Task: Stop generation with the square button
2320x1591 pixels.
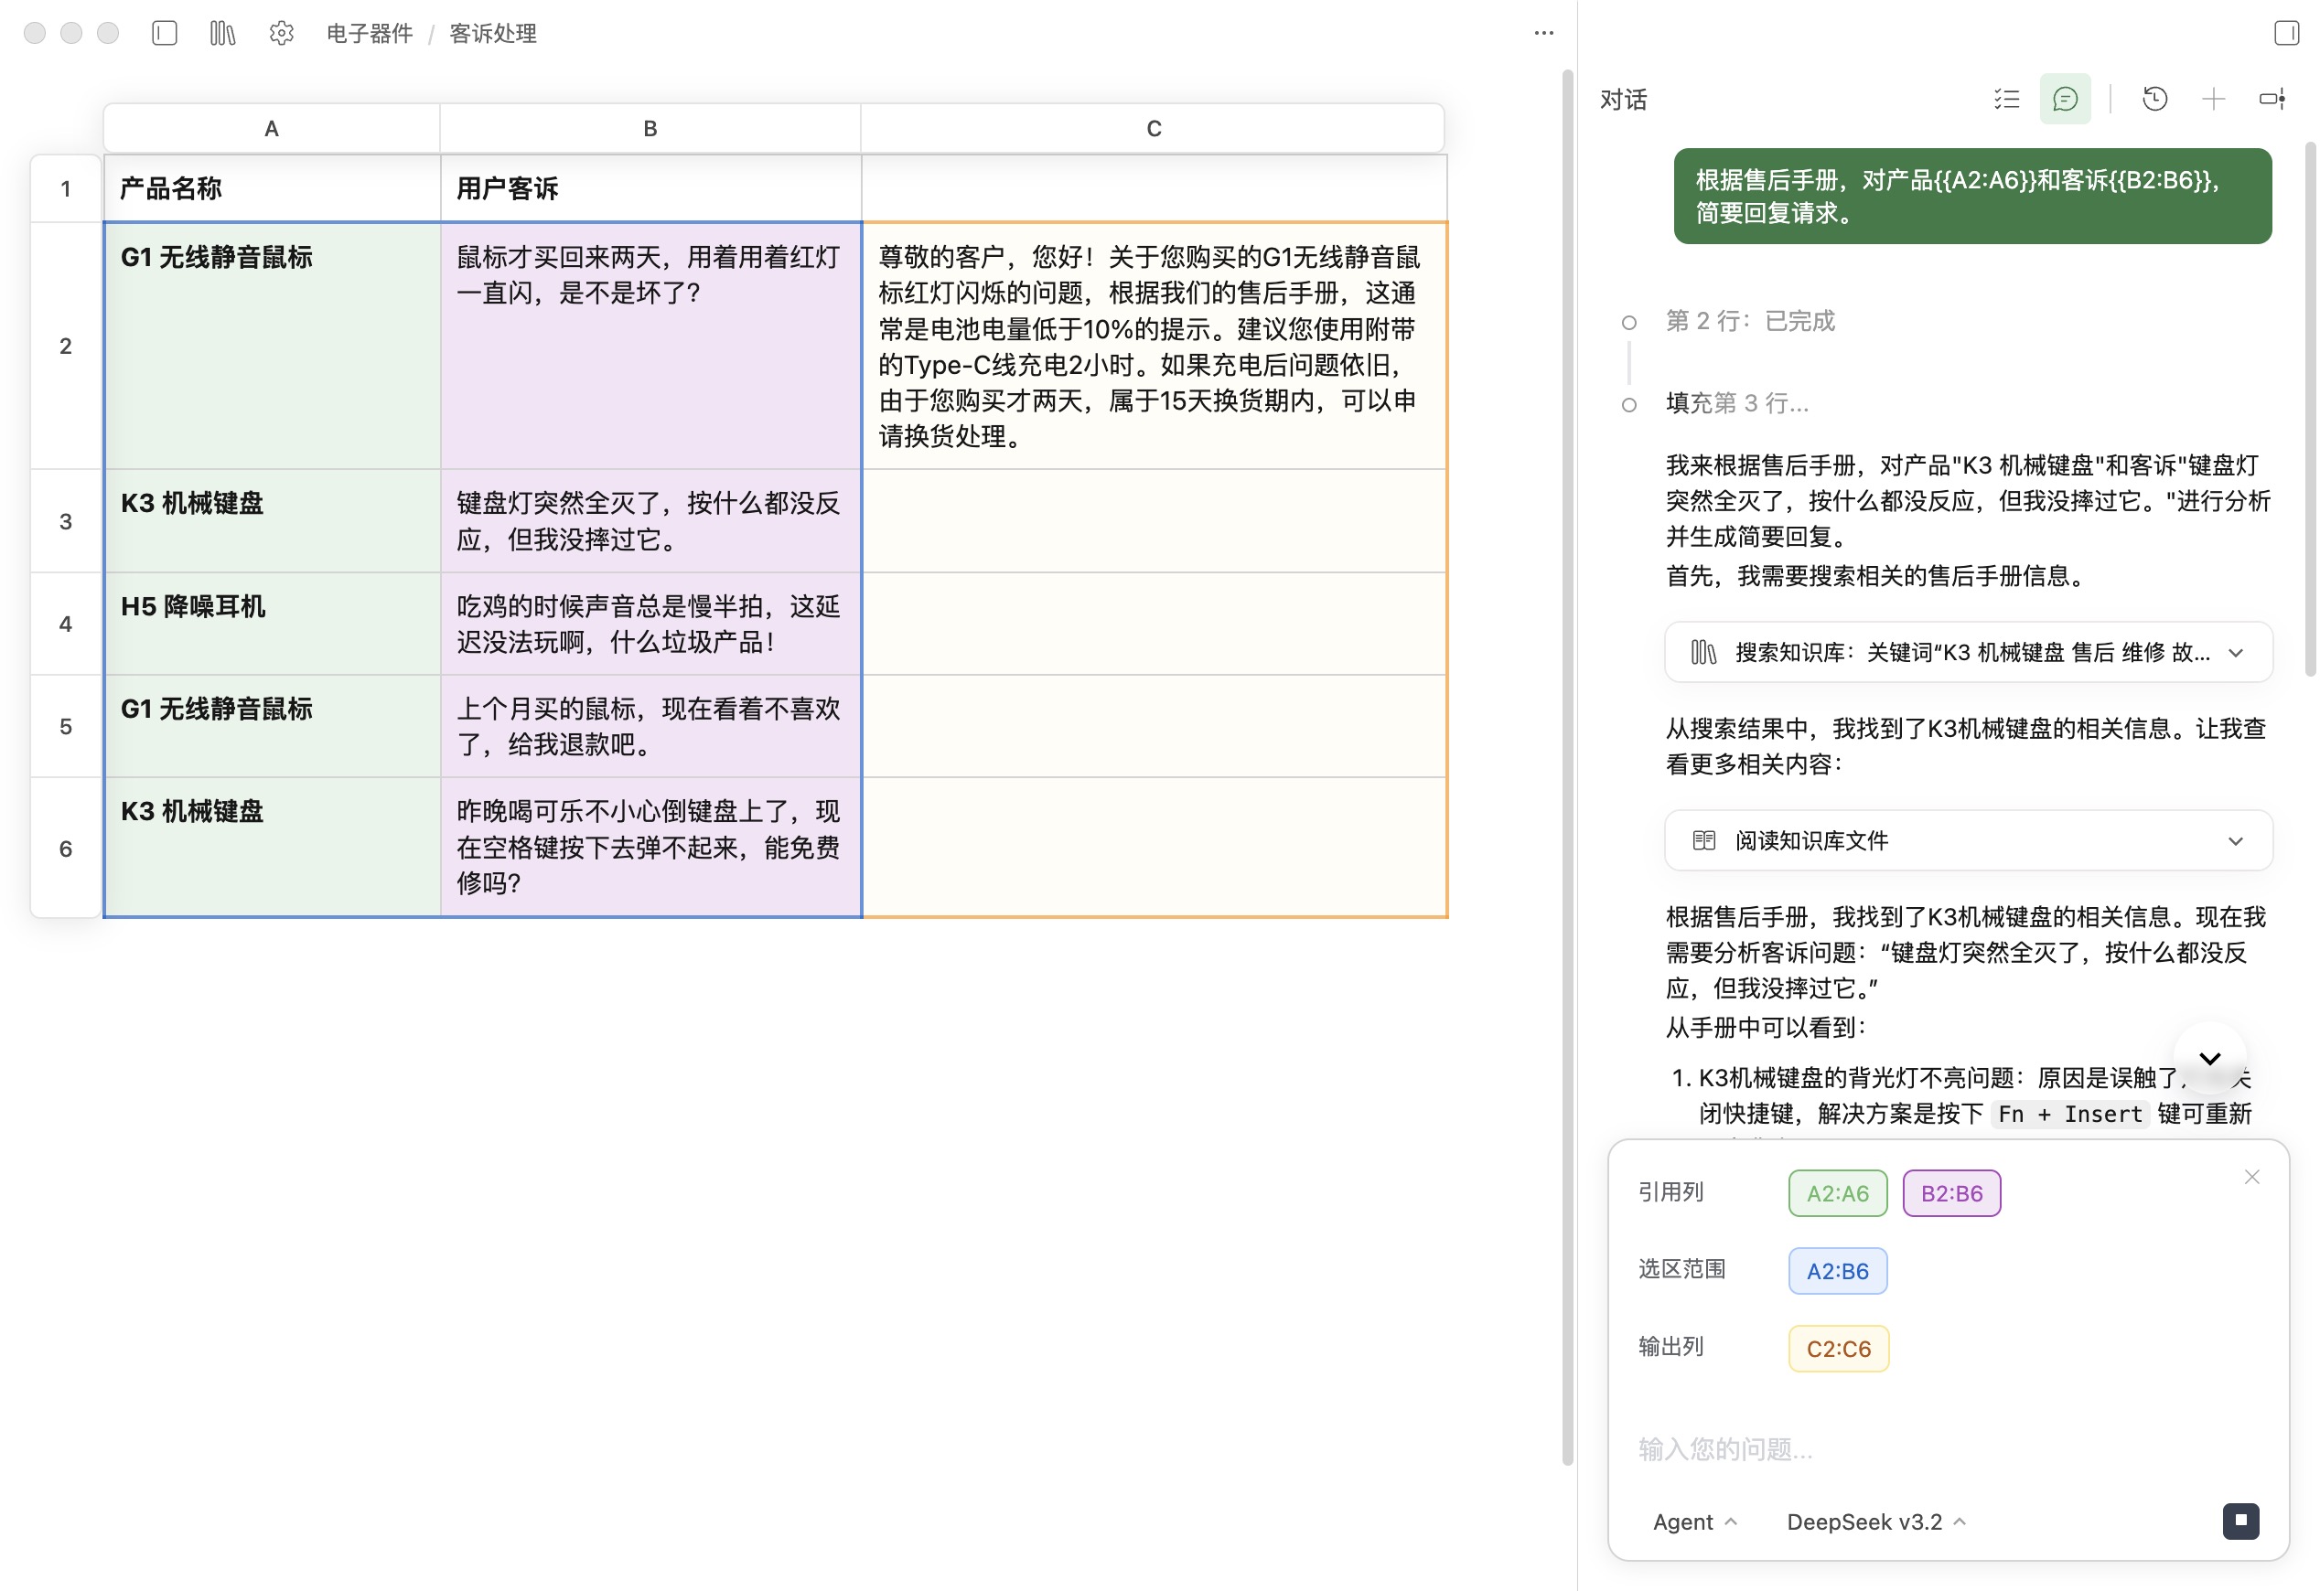Action: click(2240, 1521)
